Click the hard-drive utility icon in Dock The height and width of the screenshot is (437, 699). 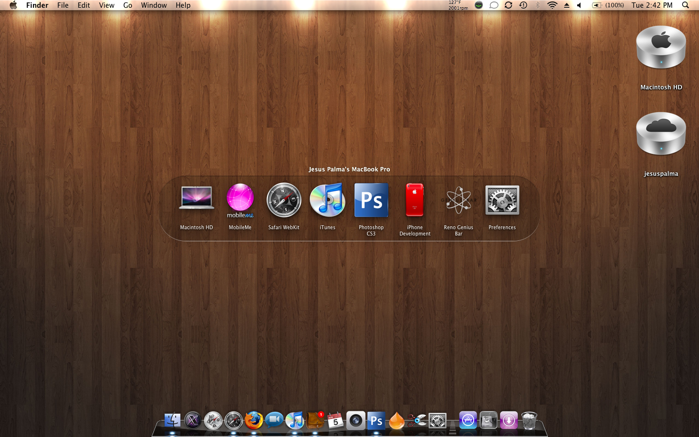click(x=488, y=420)
